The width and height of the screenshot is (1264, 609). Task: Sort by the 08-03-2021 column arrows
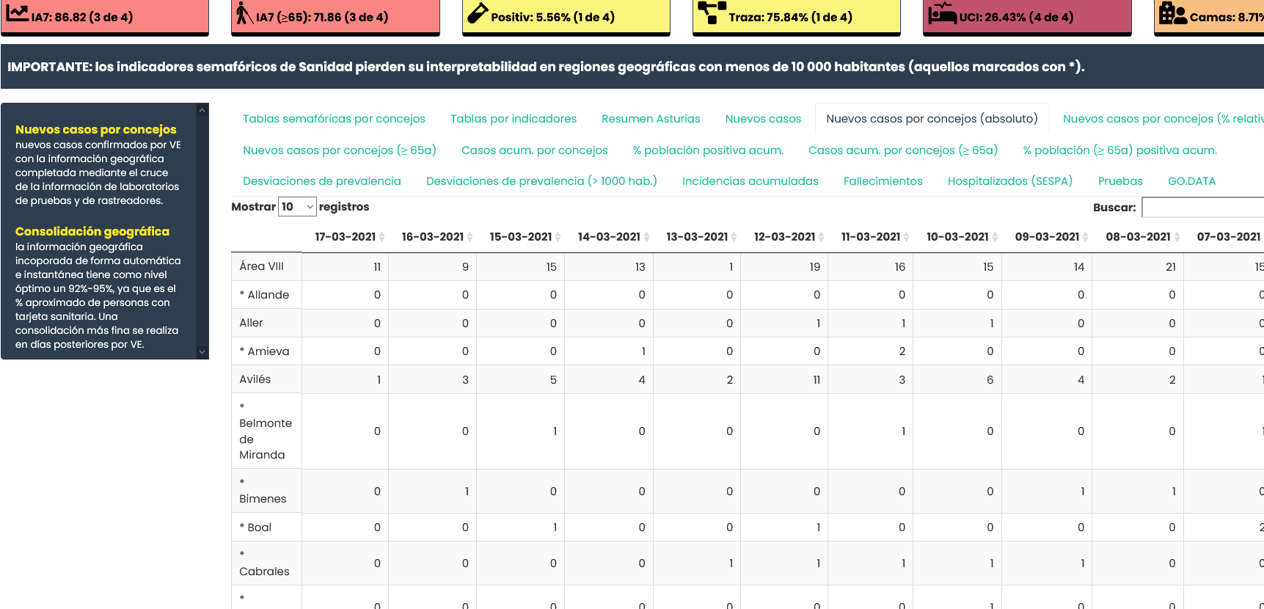click(x=1177, y=237)
